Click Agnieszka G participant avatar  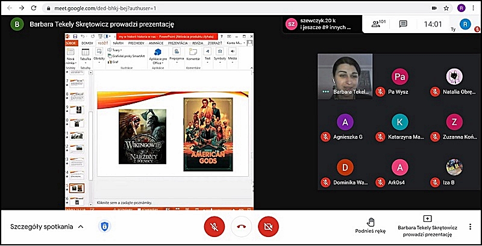(345, 122)
